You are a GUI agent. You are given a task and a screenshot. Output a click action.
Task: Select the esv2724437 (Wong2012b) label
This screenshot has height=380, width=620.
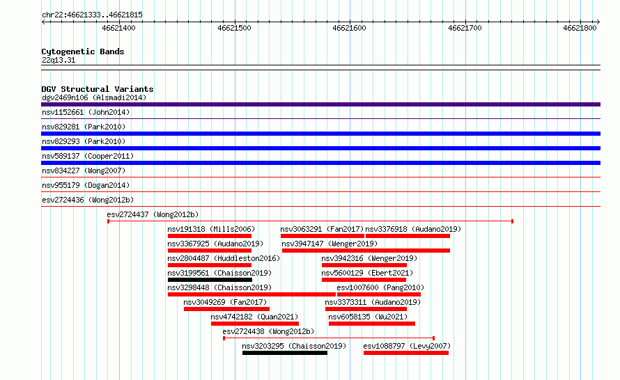tap(153, 214)
